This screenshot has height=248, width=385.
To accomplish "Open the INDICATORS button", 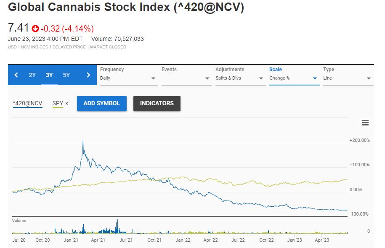I will click(157, 103).
